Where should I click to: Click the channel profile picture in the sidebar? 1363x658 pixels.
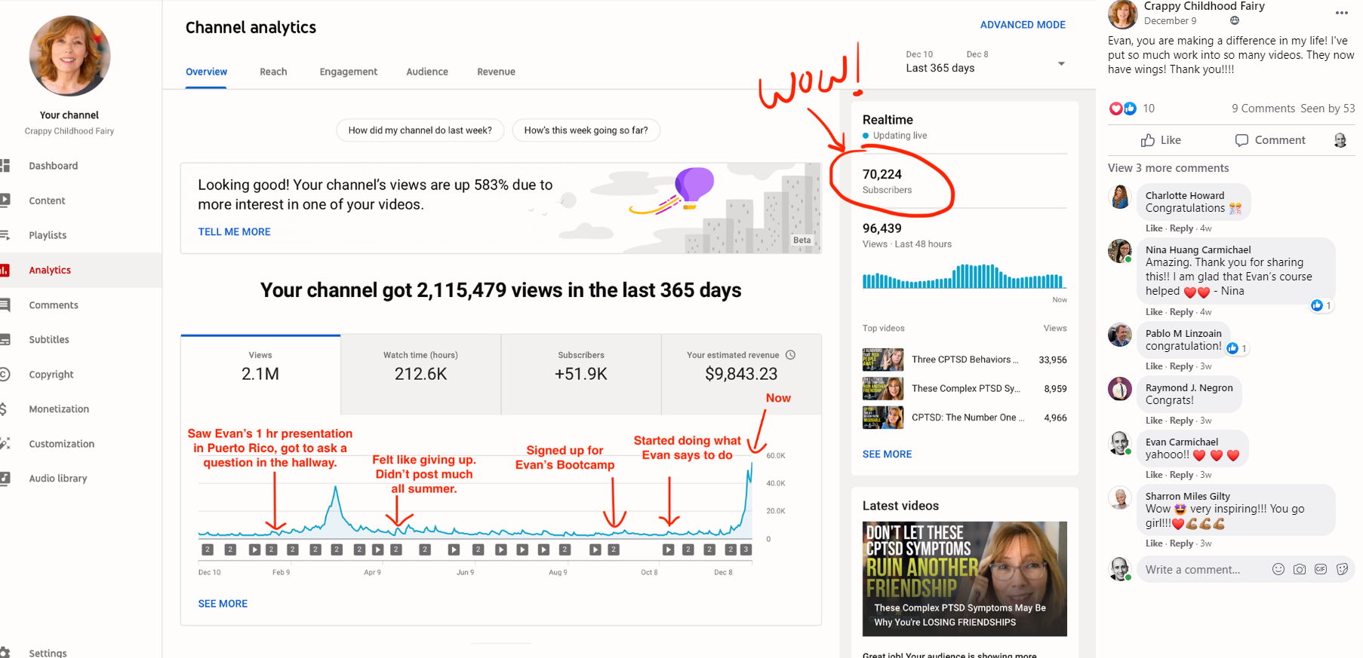coord(69,56)
